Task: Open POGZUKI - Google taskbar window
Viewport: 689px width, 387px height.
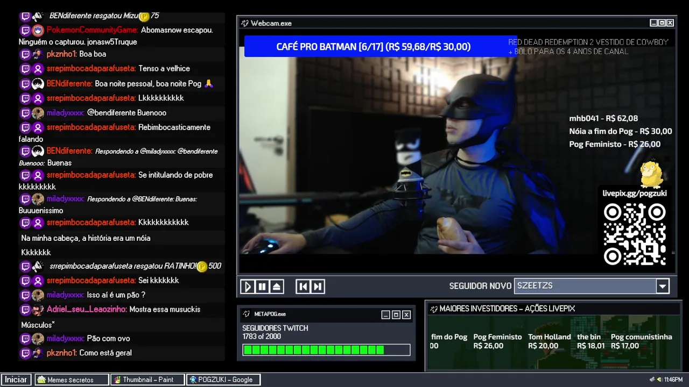Action: coord(223,379)
